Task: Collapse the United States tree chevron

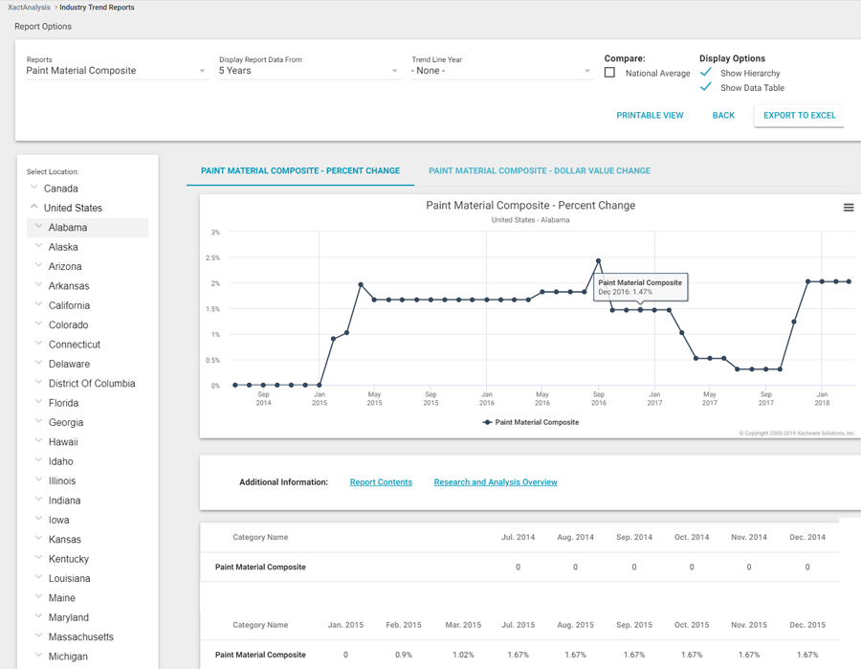Action: point(34,207)
